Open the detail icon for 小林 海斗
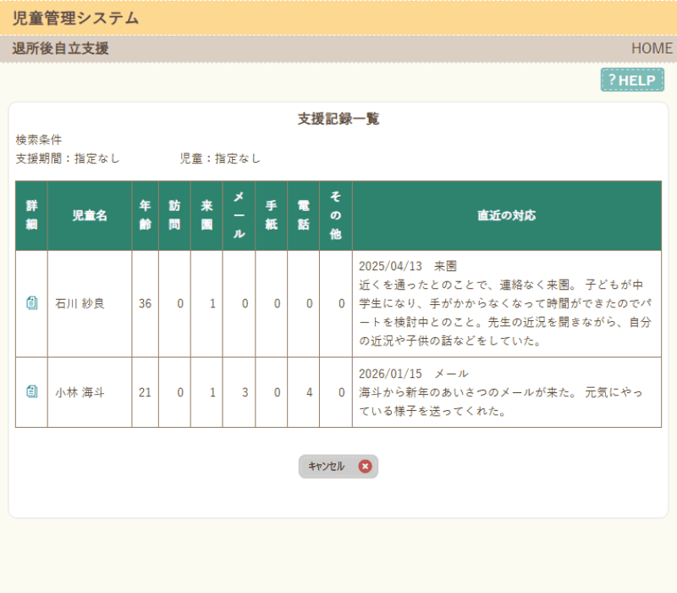The image size is (677, 593). coord(32,391)
